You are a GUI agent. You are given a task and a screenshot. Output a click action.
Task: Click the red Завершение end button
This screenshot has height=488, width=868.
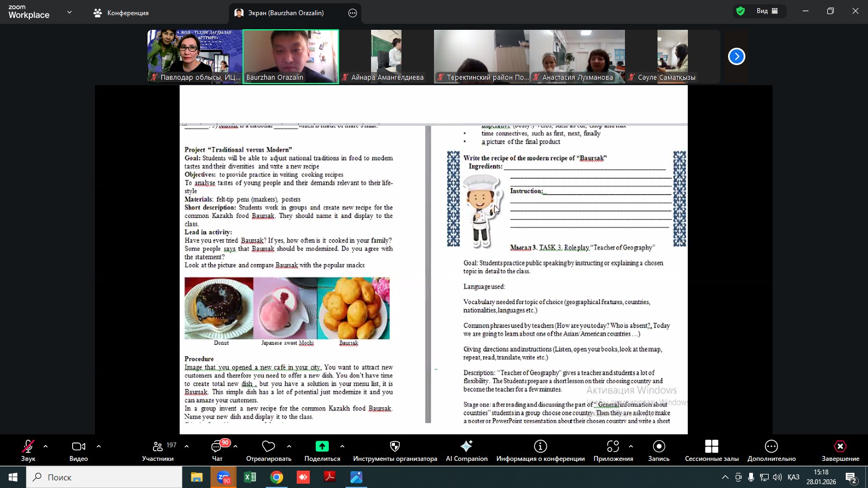840,447
